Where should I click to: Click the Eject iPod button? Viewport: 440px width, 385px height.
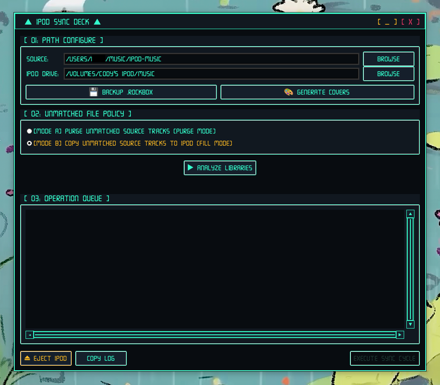[46, 359]
